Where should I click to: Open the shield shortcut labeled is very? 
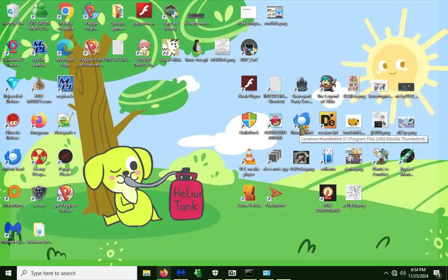(39, 197)
